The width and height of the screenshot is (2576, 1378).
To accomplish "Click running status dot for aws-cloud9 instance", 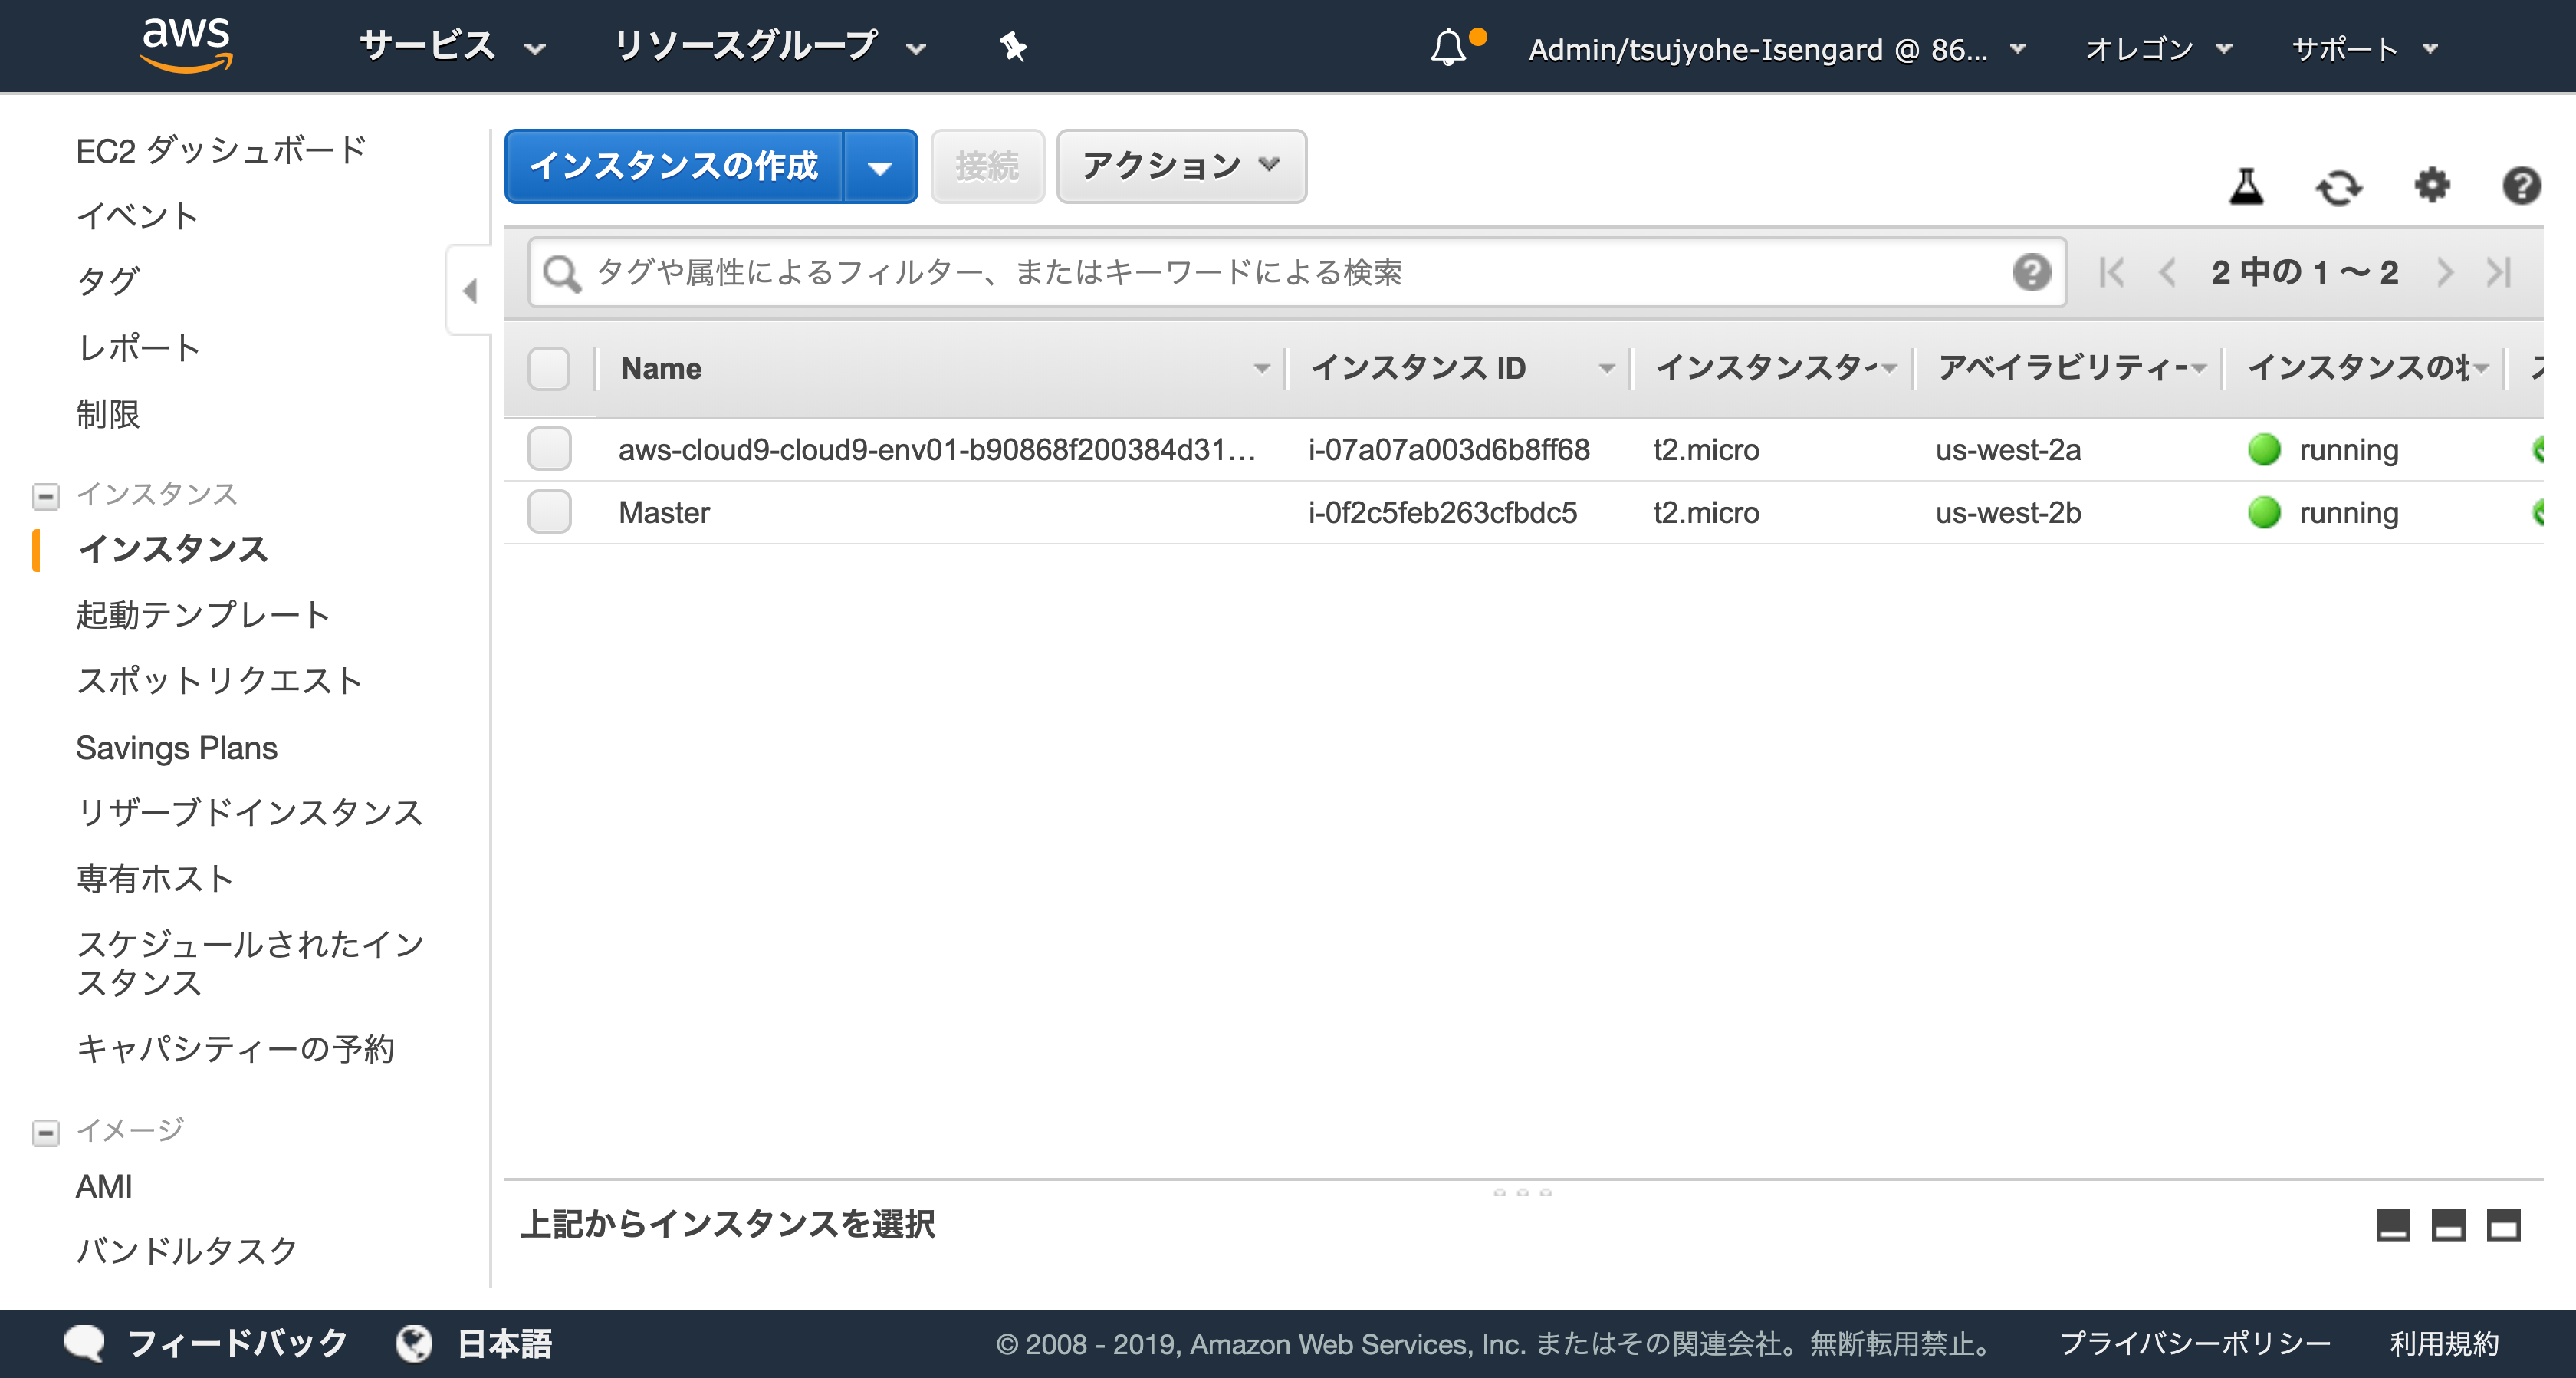I will tap(2264, 450).
